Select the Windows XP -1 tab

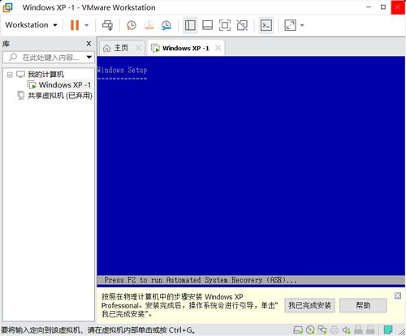pos(186,48)
